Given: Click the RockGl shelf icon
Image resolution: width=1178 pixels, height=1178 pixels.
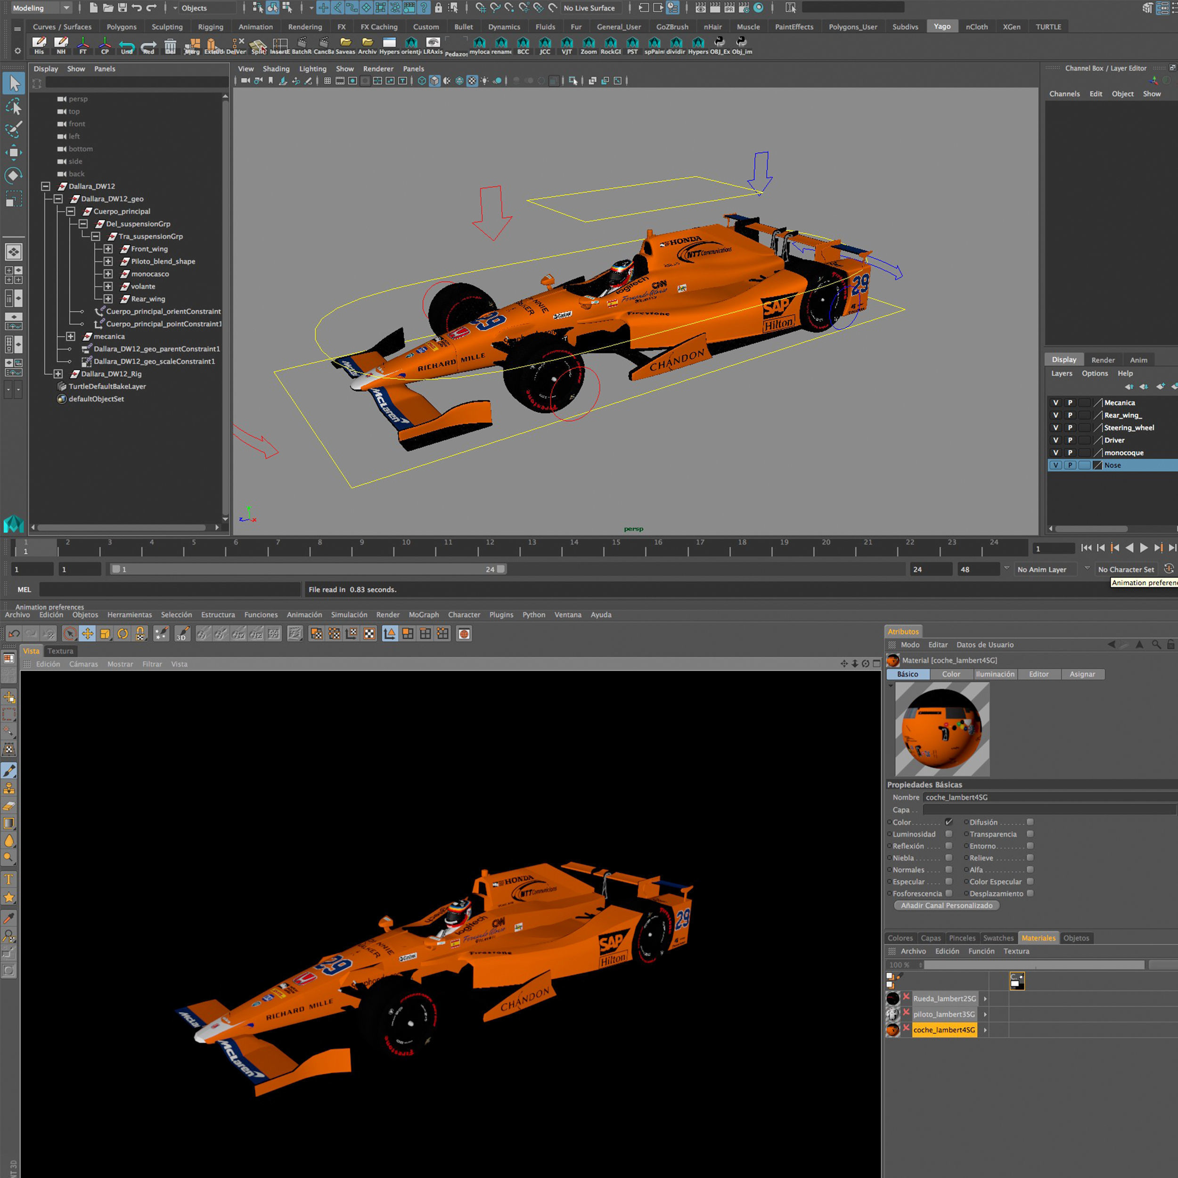Looking at the screenshot, I should (x=610, y=46).
